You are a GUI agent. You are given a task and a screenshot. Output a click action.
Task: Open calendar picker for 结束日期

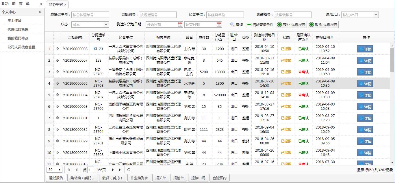click(x=219, y=24)
